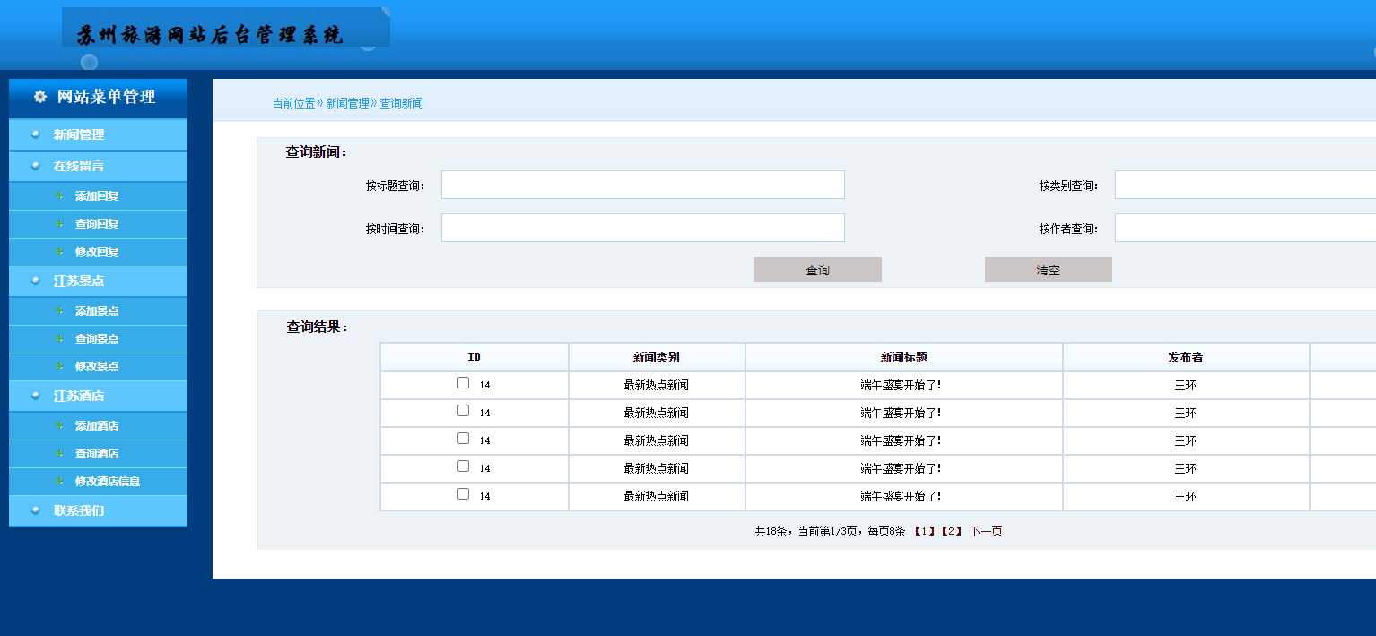Viewport: 1376px width, 636px height.
Task: Open the 联系我们 sidebar menu
Action: coord(98,510)
